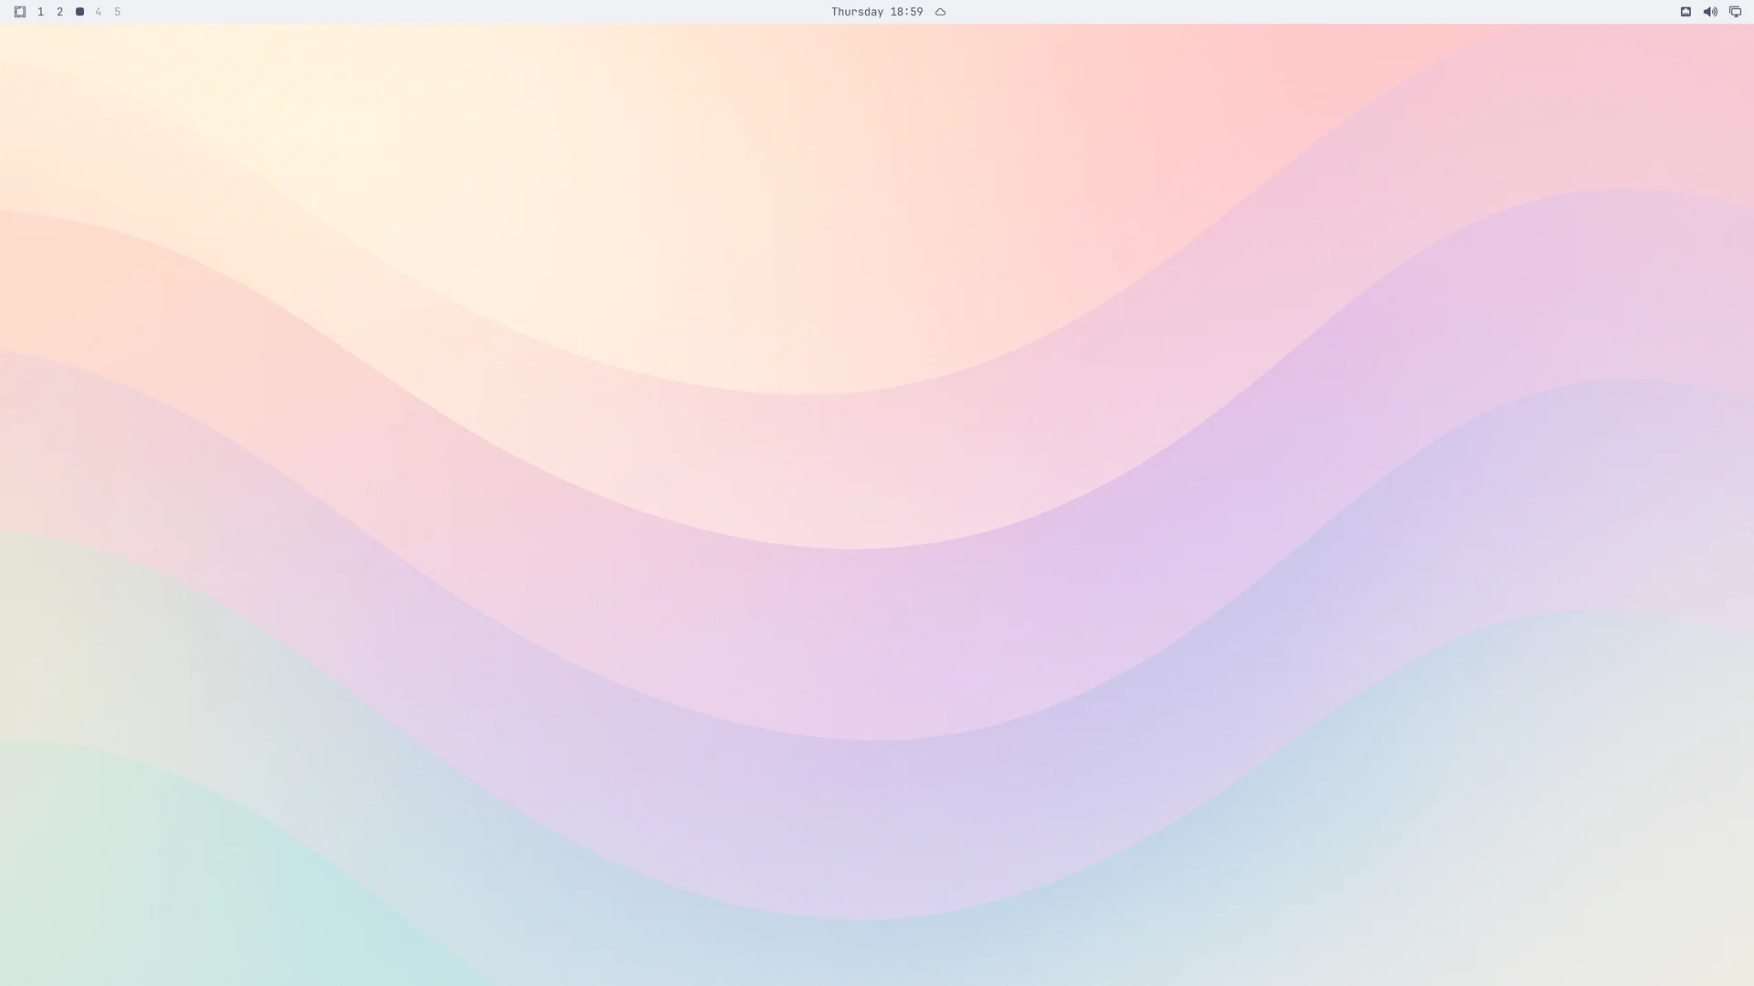This screenshot has height=986, width=1754.
Task: Click the window layout icon in the top bar
Action: [20, 12]
